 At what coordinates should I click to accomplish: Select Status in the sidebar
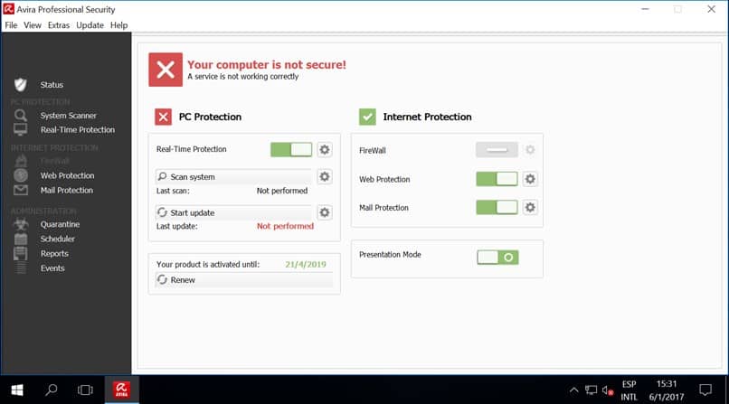[x=52, y=85]
